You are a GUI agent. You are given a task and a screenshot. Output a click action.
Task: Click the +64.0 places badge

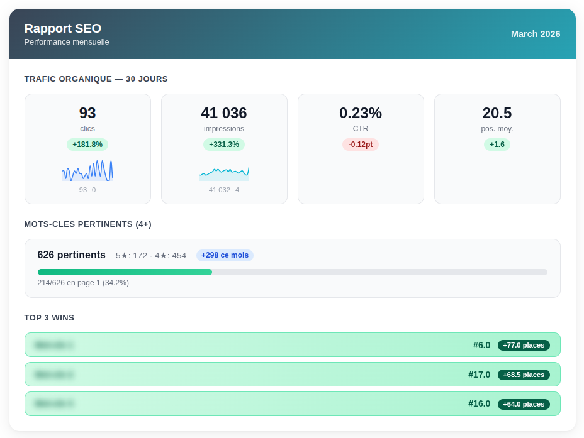(524, 404)
